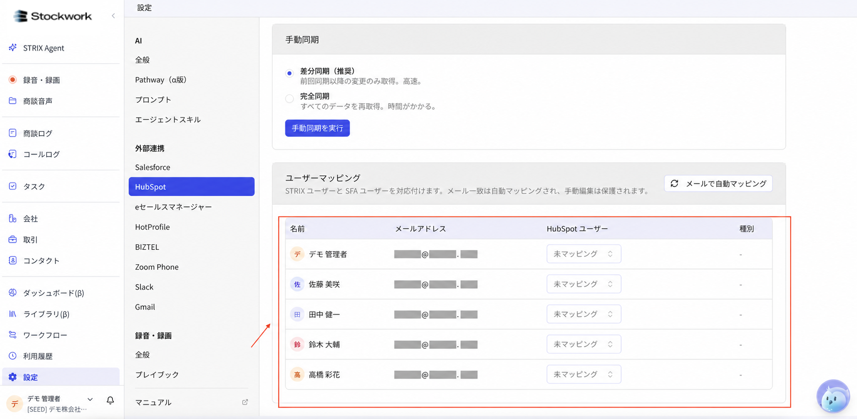
Task: Click the refresh icon in メールで自動マッピング
Action: (674, 183)
